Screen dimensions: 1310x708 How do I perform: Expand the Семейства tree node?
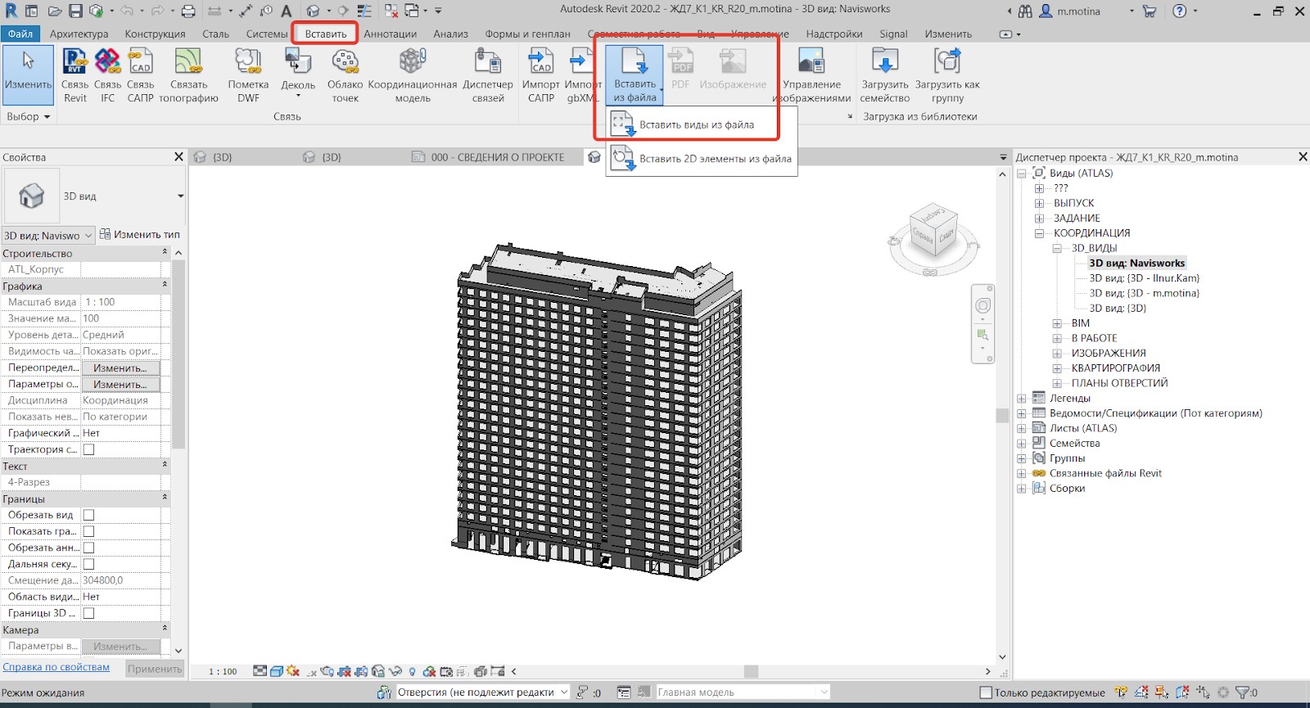1021,444
